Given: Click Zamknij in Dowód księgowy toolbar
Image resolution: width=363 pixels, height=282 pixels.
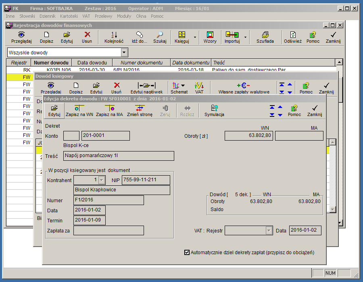Looking at the screenshot, I should tap(326, 88).
